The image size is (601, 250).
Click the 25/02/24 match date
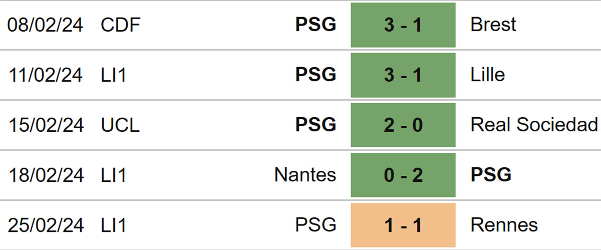tap(46, 225)
